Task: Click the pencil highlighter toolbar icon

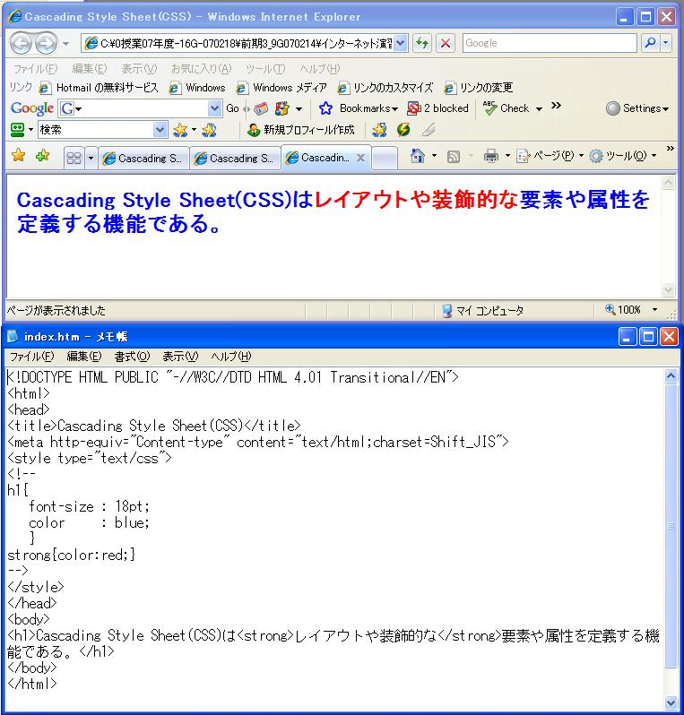Action: 428,130
